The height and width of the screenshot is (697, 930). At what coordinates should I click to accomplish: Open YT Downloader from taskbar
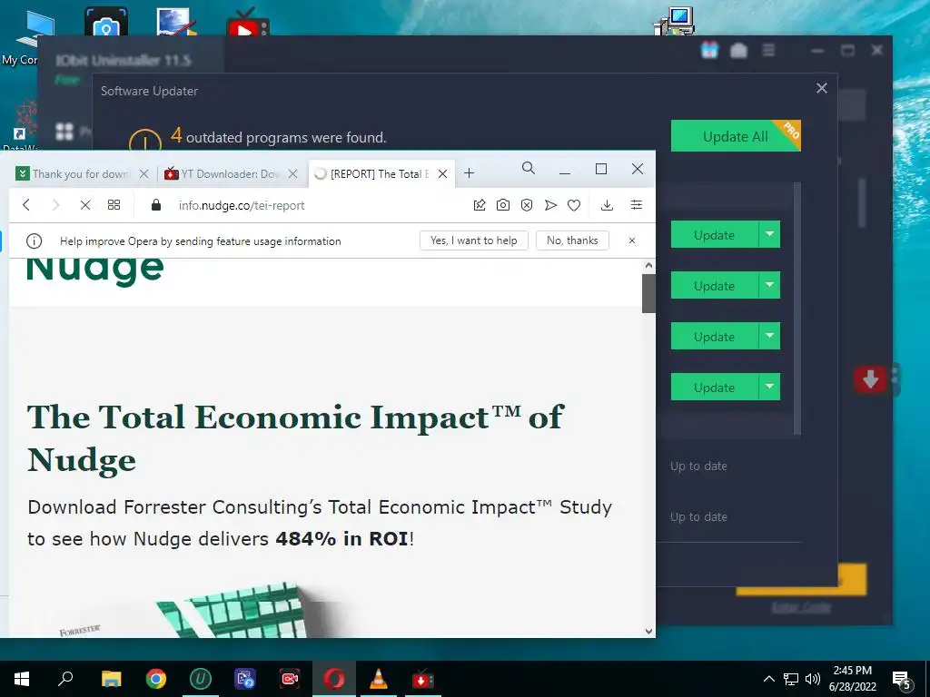click(x=422, y=679)
